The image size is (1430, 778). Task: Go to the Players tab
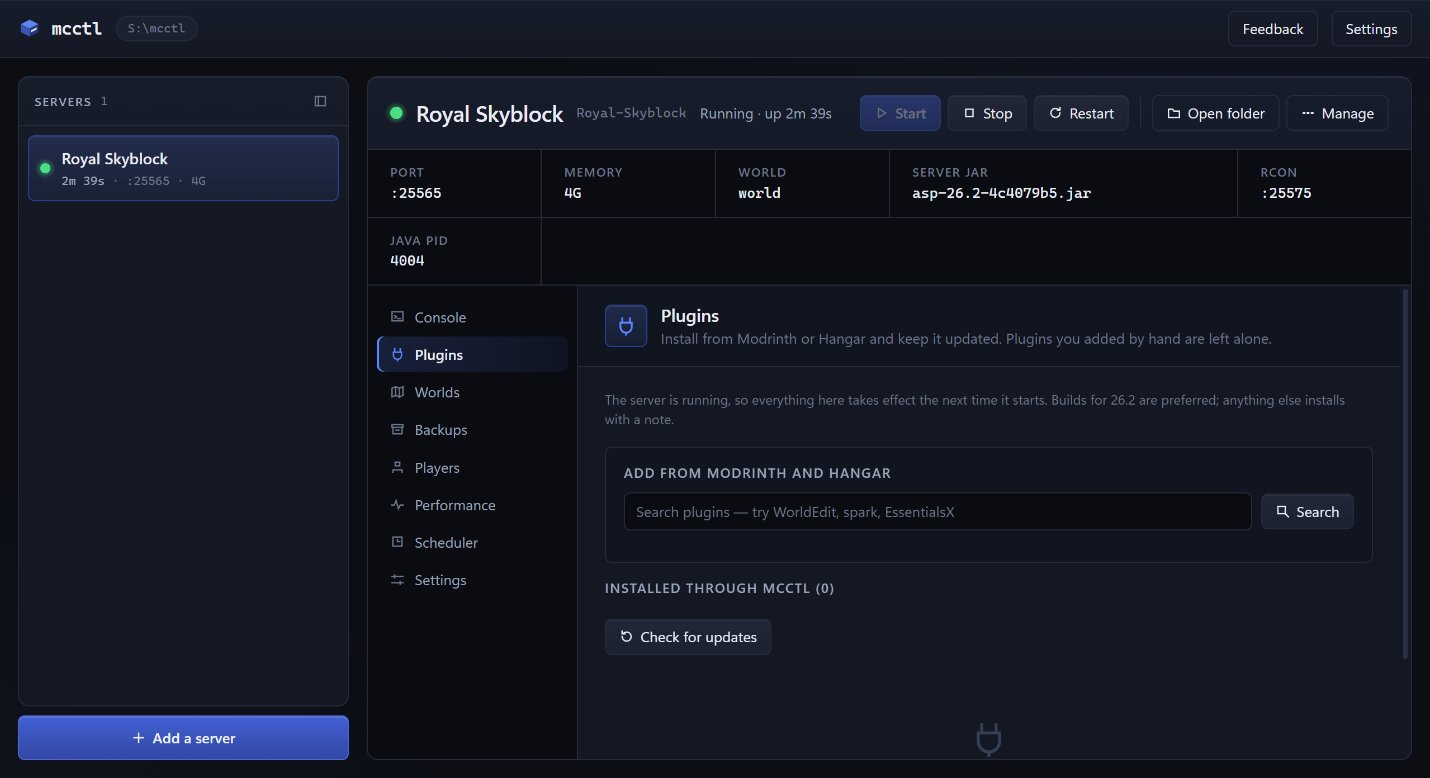tap(472, 468)
